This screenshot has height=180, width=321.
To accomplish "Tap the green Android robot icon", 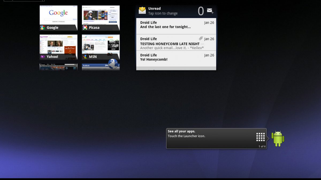I will pyautogui.click(x=278, y=139).
